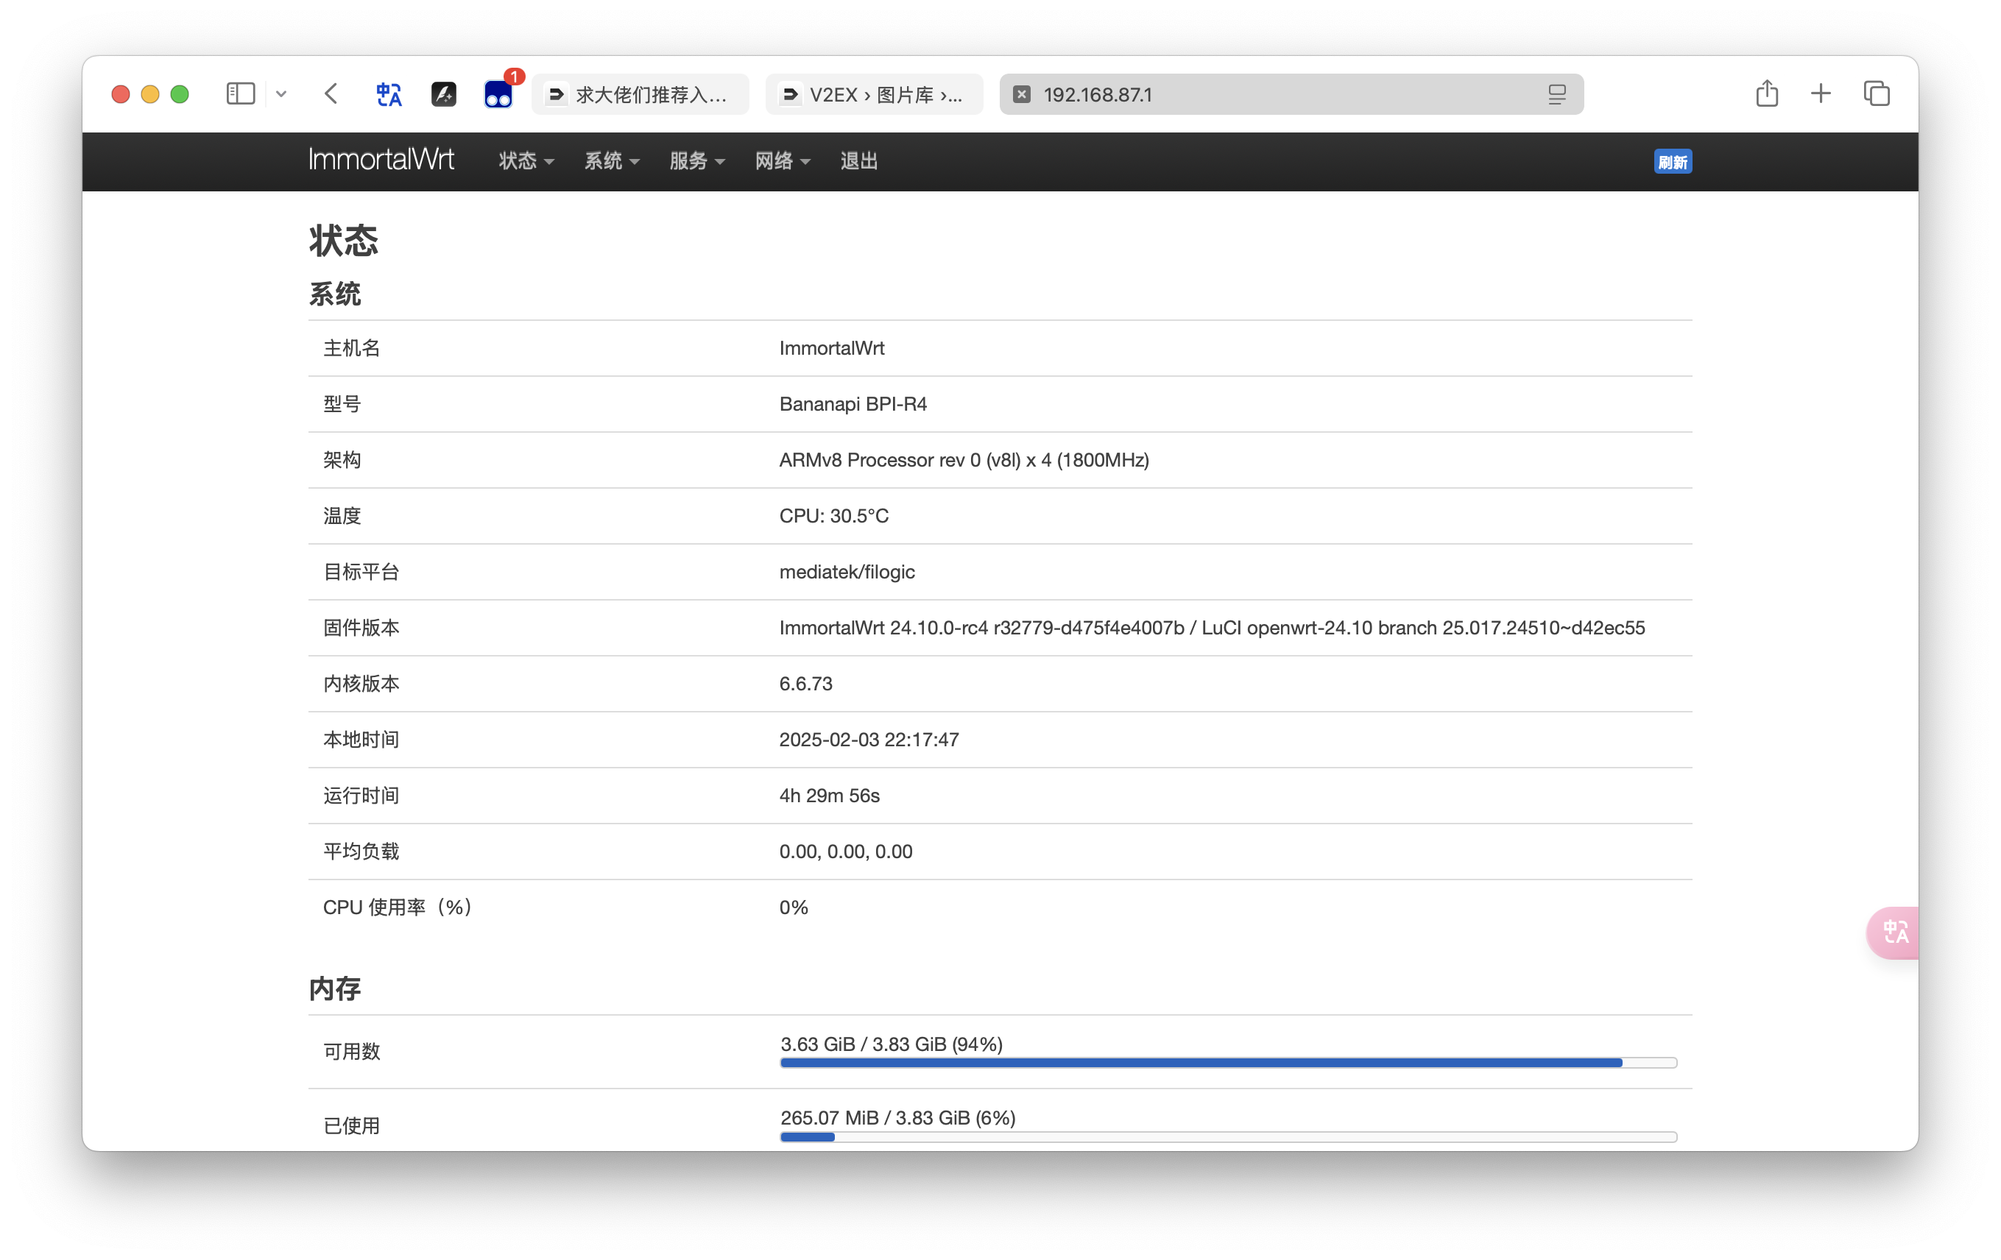The image size is (2001, 1260).
Task: Click the translate extension icon in toolbar
Action: coord(388,95)
